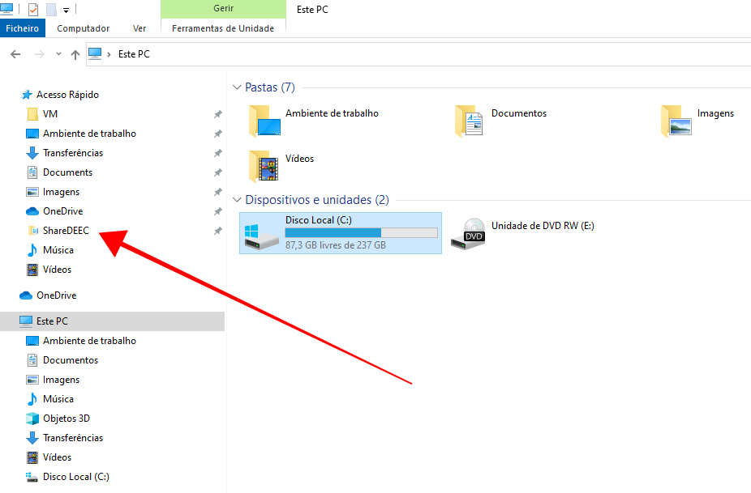Collapse the Dispositivos e unidades (2) group

pos(237,200)
